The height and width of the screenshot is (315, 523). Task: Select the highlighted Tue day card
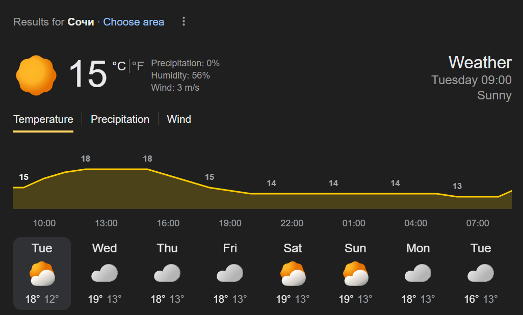pyautogui.click(x=42, y=273)
